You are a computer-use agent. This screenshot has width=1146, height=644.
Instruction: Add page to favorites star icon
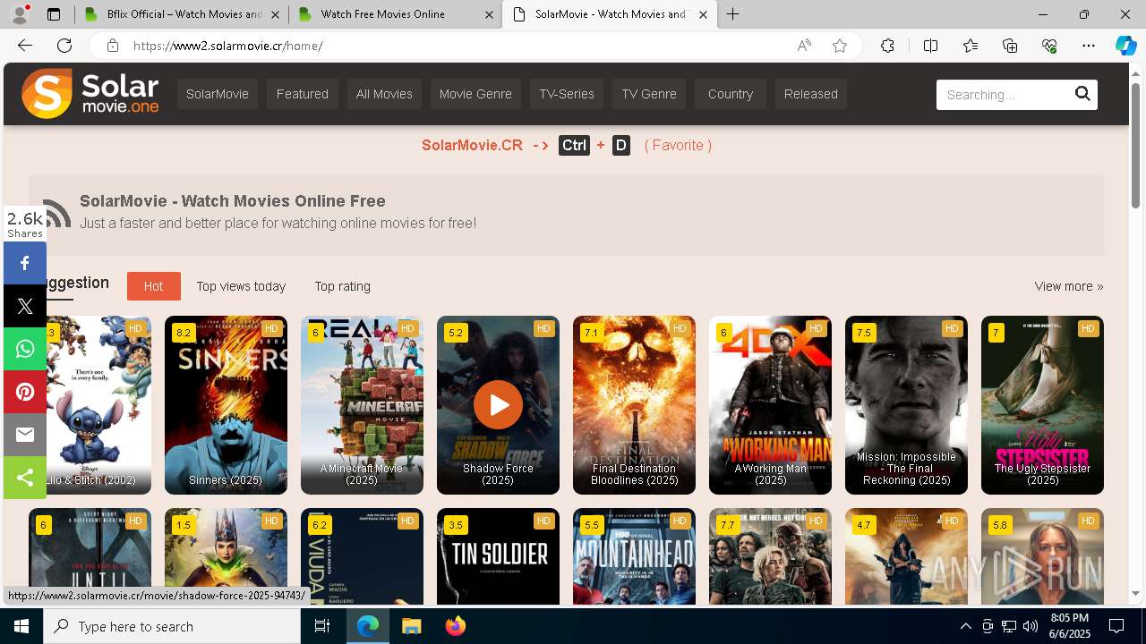840,46
